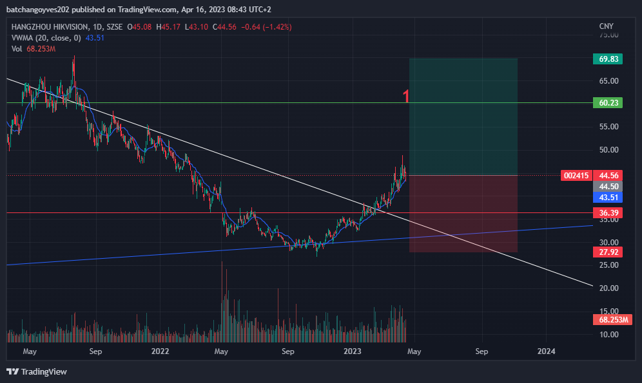642x383 pixels.
Task: Click the CNY currency label
Action: [607, 26]
